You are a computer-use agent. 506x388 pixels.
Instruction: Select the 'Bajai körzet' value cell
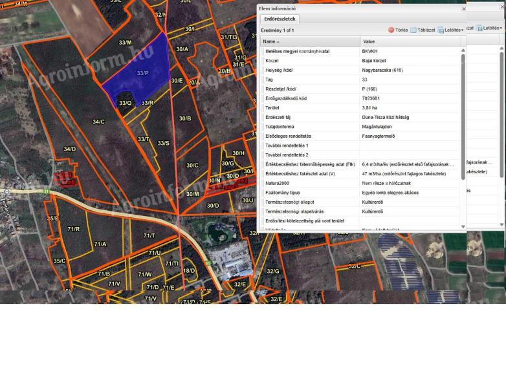point(410,61)
